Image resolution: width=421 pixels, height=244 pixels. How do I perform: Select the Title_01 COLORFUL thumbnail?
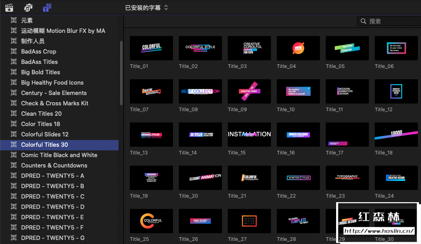(x=151, y=48)
